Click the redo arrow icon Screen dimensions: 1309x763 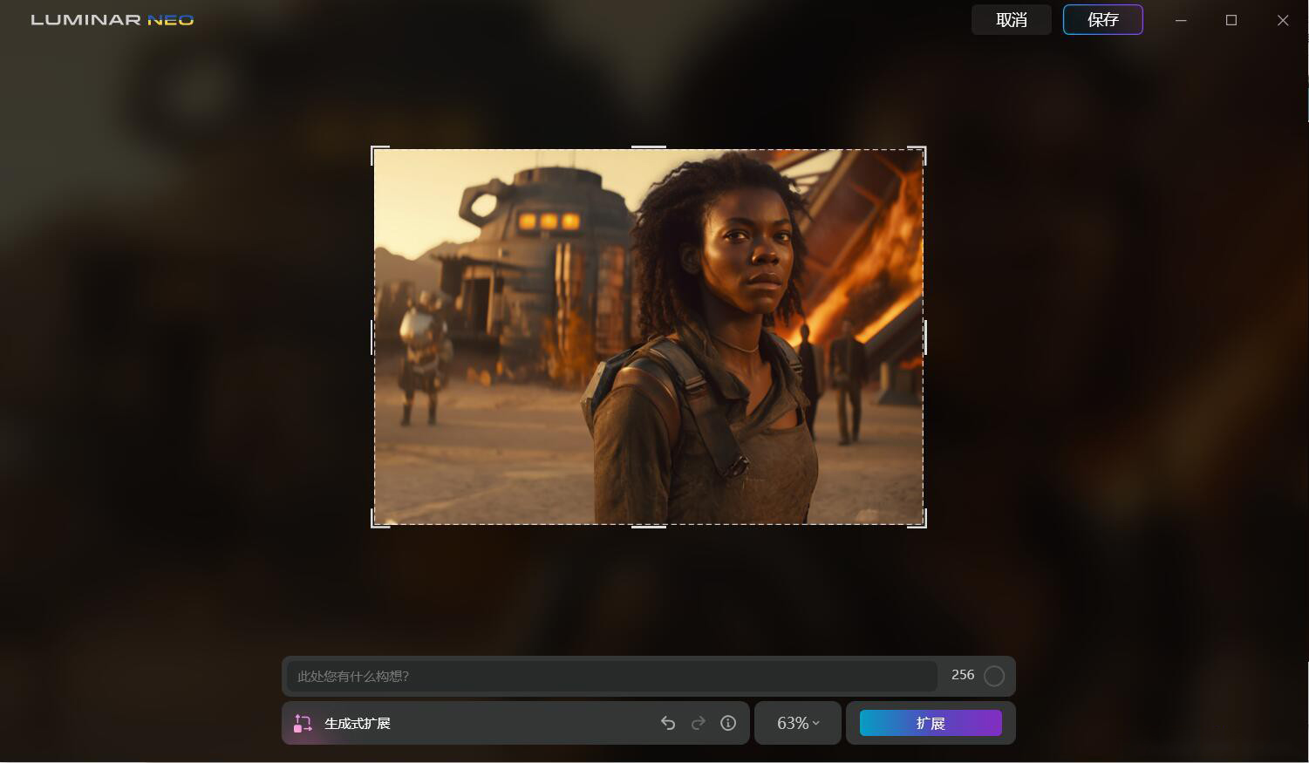click(699, 723)
